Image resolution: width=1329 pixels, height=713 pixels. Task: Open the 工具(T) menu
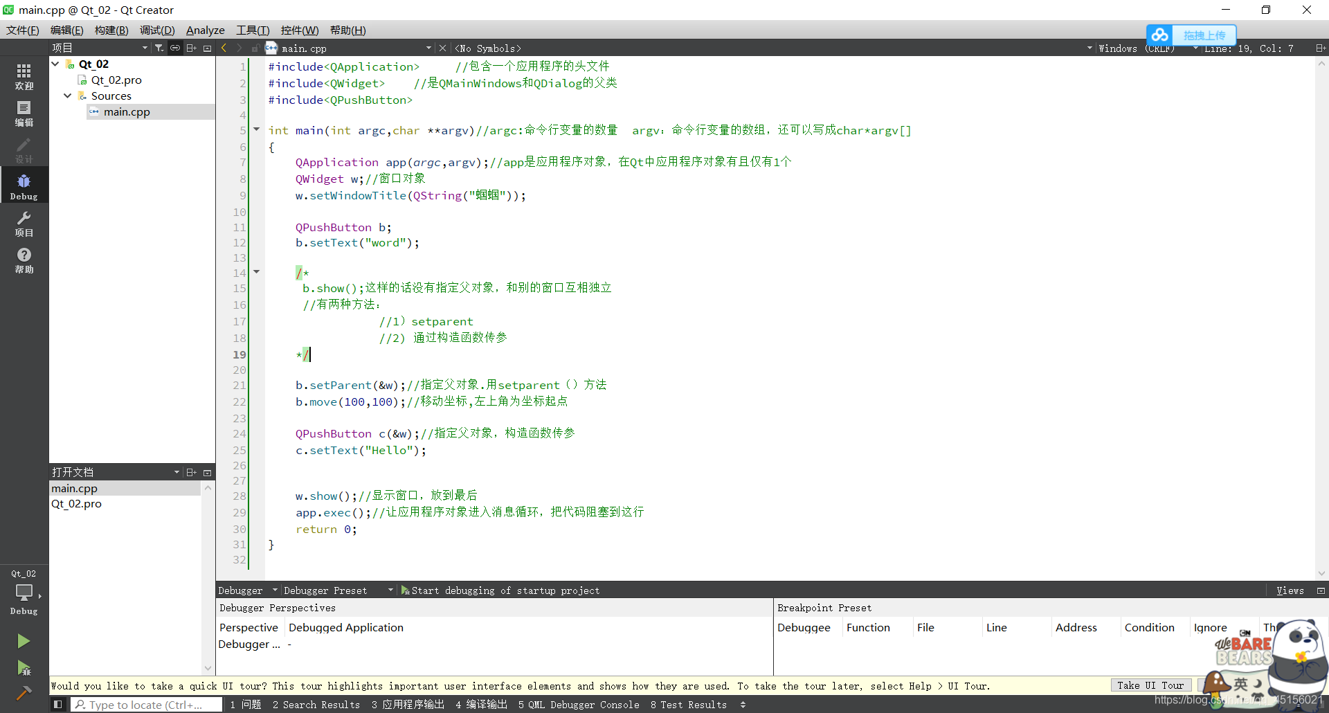253,30
